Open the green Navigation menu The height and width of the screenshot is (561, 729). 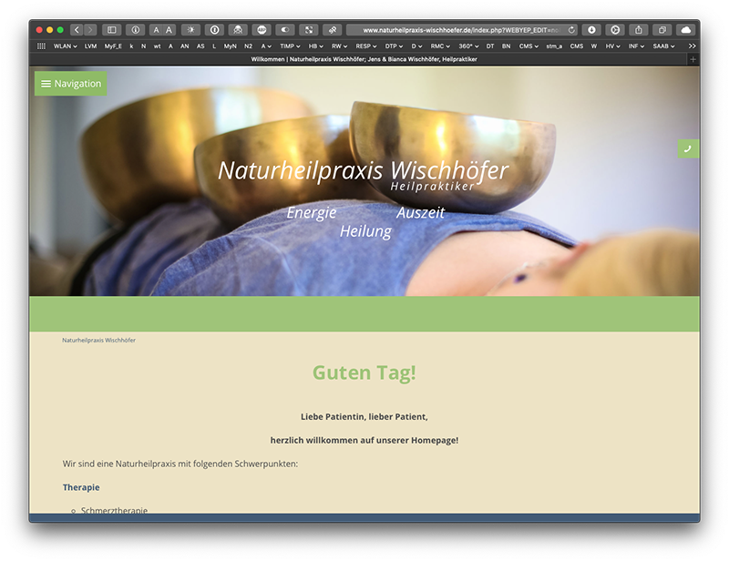70,84
